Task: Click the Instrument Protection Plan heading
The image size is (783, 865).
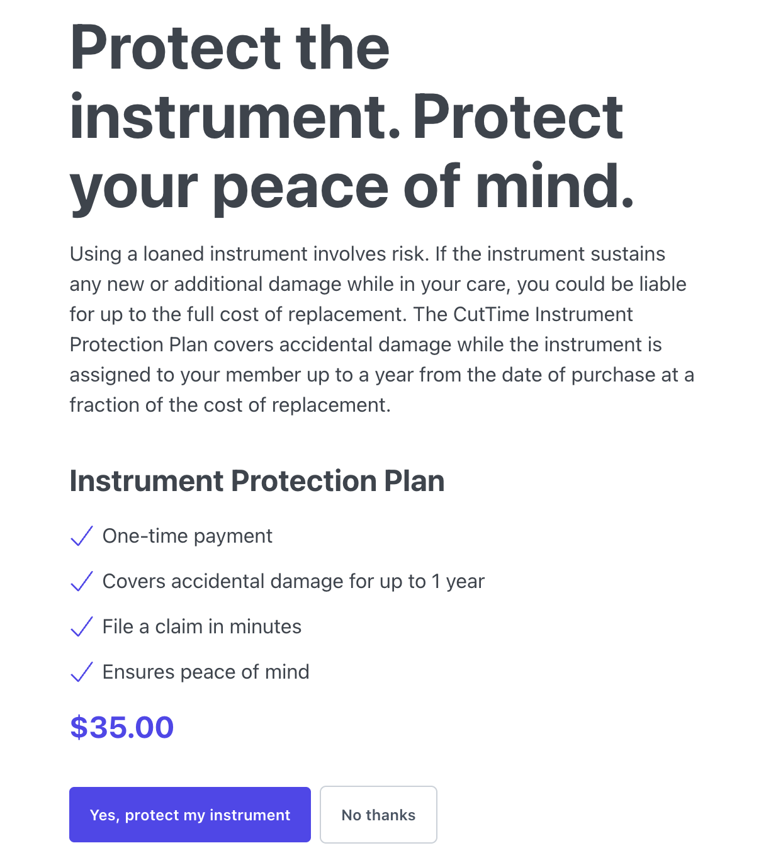Action: 257,481
